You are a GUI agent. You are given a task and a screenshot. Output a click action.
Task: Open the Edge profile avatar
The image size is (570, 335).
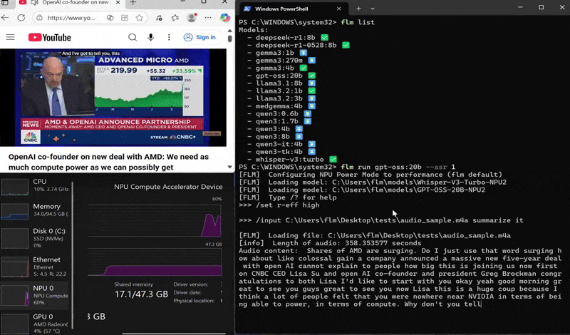(x=192, y=17)
